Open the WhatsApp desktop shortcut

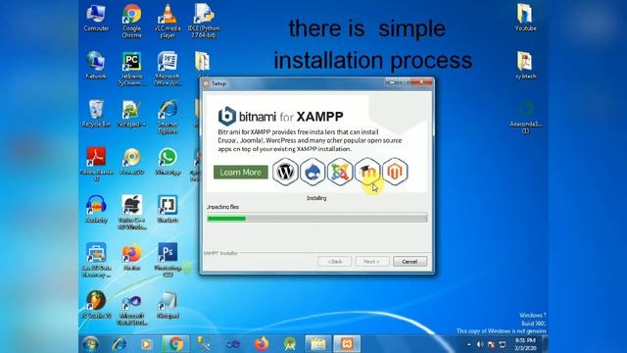168,161
